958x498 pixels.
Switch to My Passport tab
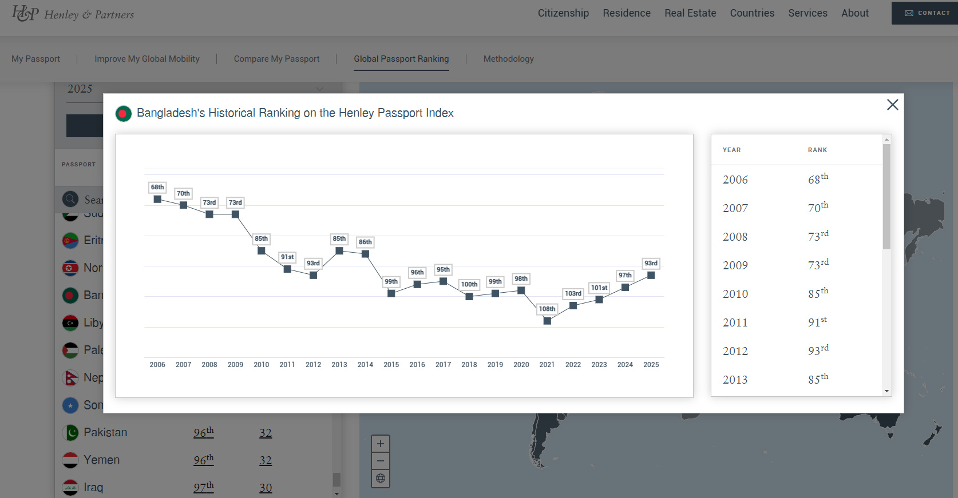(35, 59)
